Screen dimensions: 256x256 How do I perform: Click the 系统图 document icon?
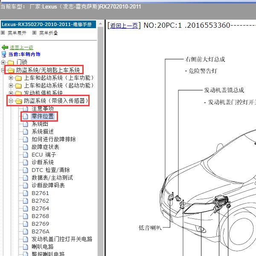pyautogui.click(x=25, y=124)
